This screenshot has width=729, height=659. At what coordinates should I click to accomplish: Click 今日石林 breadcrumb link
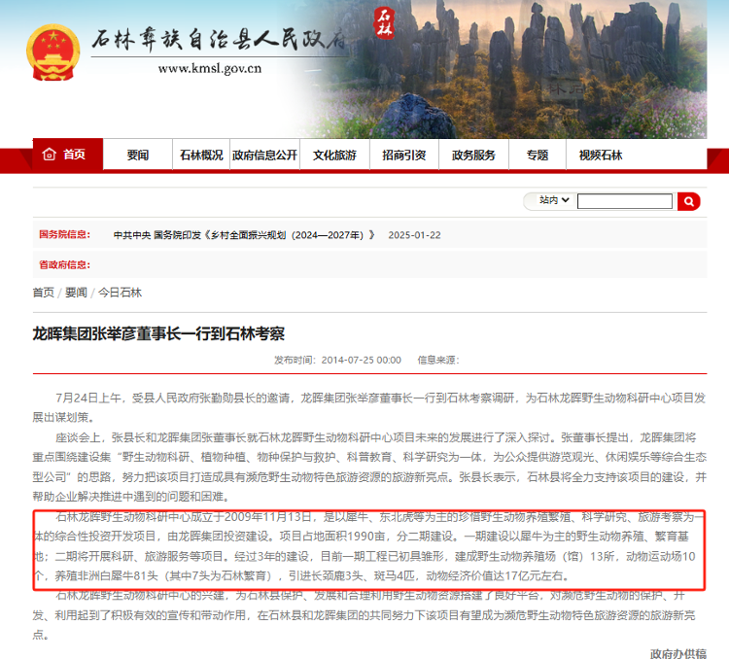pos(120,293)
